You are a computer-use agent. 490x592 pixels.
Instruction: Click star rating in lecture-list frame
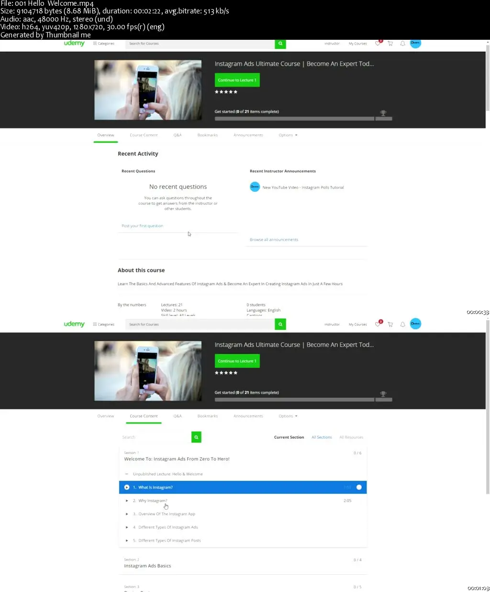(226, 372)
